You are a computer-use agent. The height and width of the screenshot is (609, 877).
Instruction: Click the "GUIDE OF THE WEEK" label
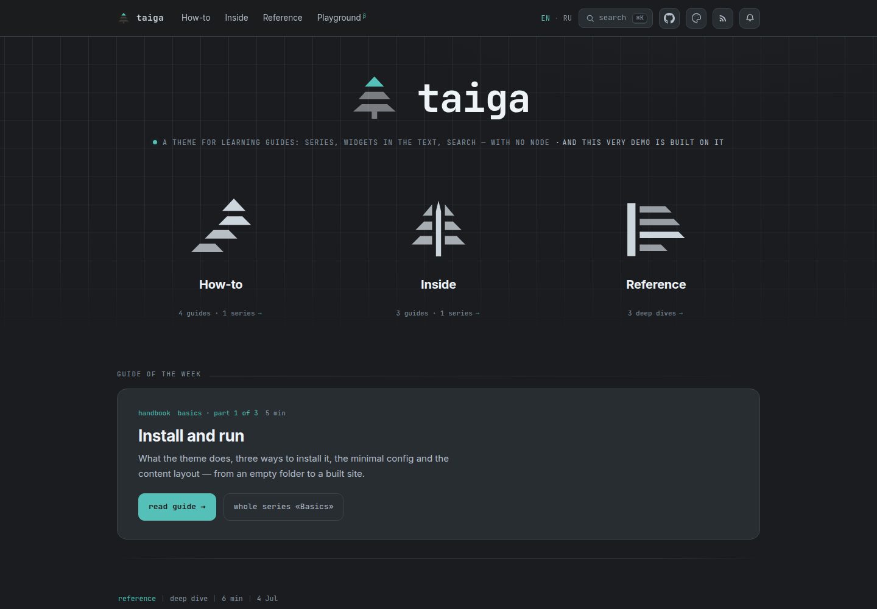point(159,374)
